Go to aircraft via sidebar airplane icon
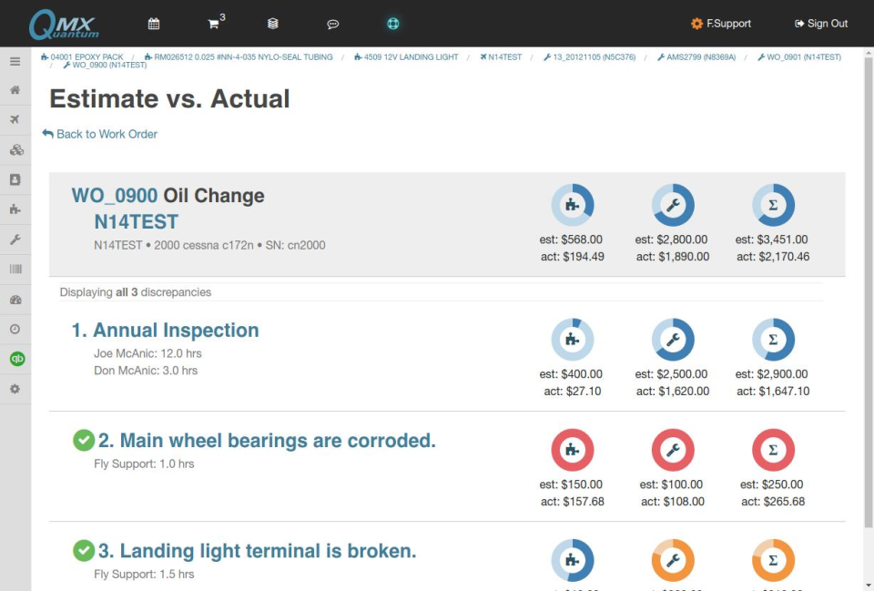This screenshot has height=591, width=874. click(x=15, y=120)
